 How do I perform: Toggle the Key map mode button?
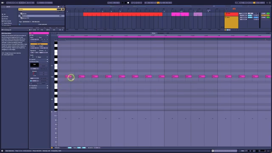241,3
